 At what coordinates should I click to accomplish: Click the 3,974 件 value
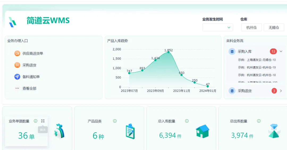coord(242,136)
